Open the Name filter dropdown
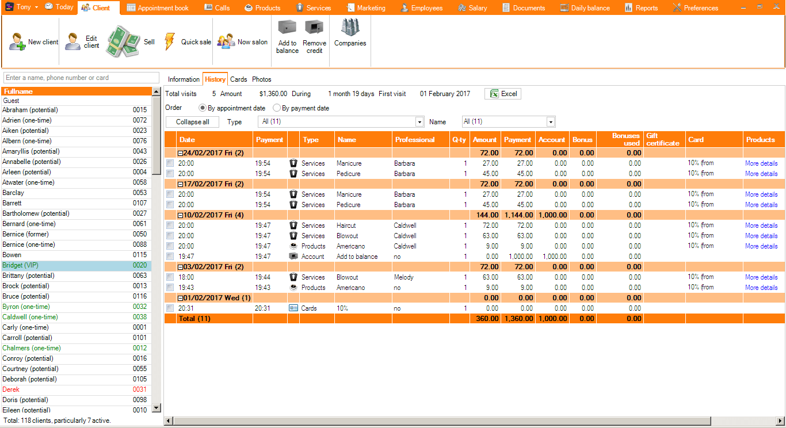 click(551, 122)
